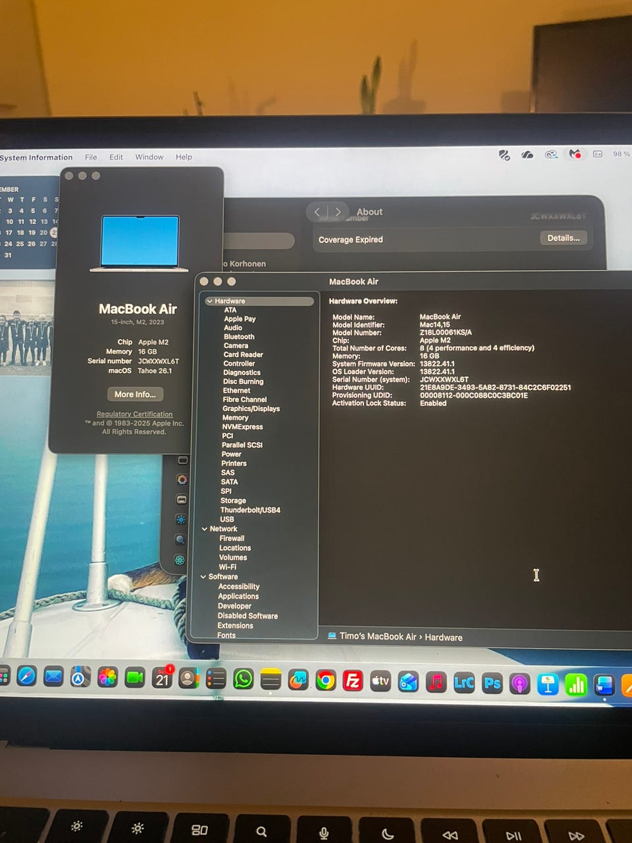The width and height of the screenshot is (632, 843).
Task: Open Apple TV from the Dock
Action: [381, 681]
